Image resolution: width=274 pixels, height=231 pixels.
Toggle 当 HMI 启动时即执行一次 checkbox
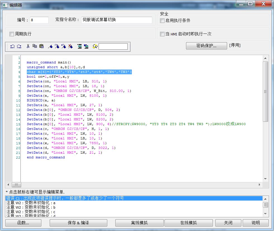point(162,34)
